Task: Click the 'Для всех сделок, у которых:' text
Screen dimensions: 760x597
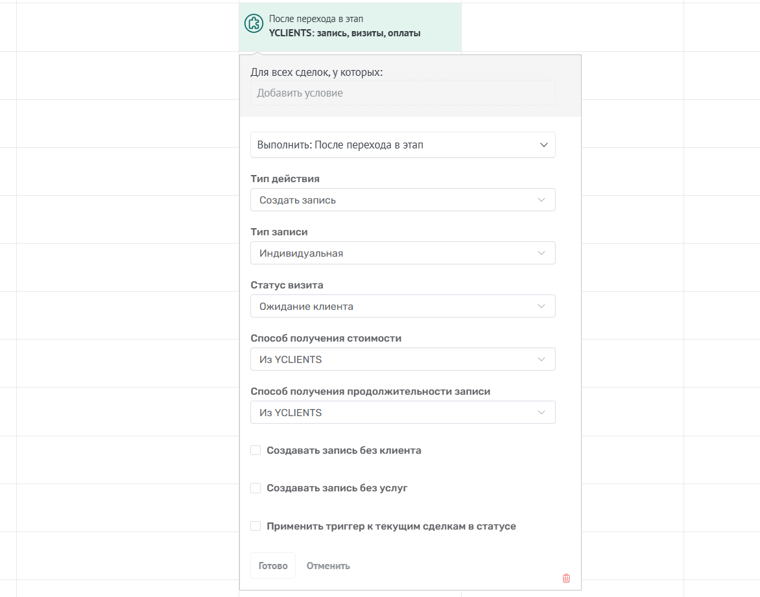Action: [316, 72]
